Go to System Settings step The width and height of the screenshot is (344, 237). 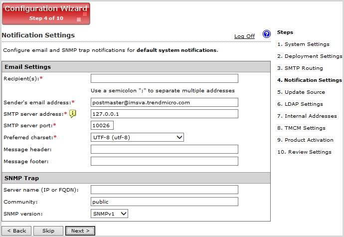pos(307,44)
